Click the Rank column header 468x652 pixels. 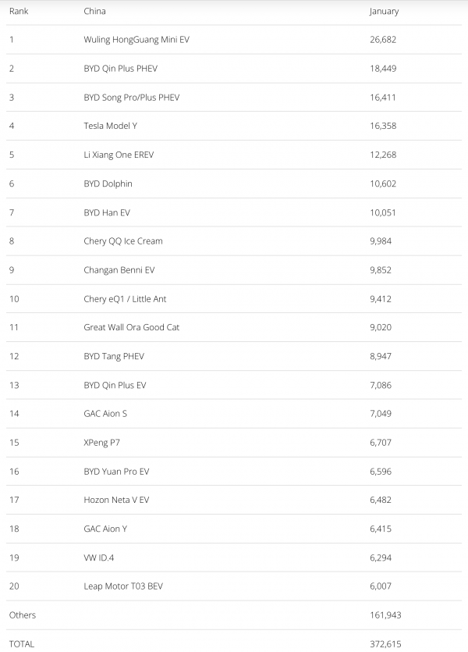click(19, 12)
